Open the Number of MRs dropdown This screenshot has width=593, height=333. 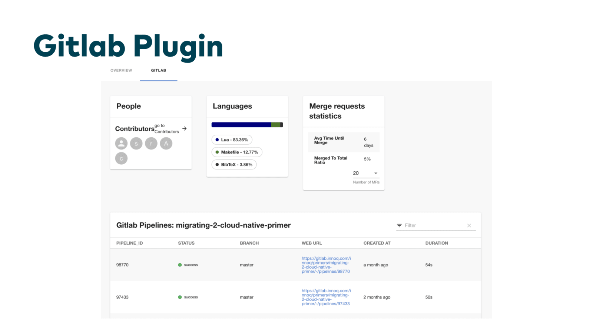(x=366, y=173)
